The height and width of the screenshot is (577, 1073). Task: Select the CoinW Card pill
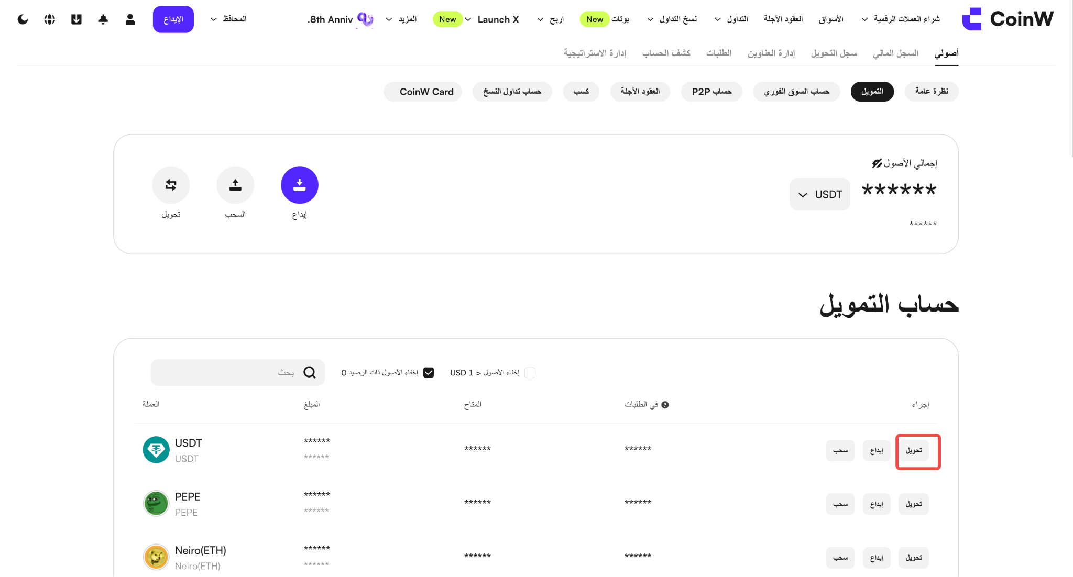point(423,92)
